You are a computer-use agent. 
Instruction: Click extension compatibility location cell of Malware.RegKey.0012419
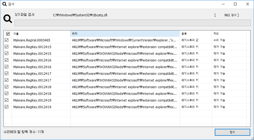point(125,100)
